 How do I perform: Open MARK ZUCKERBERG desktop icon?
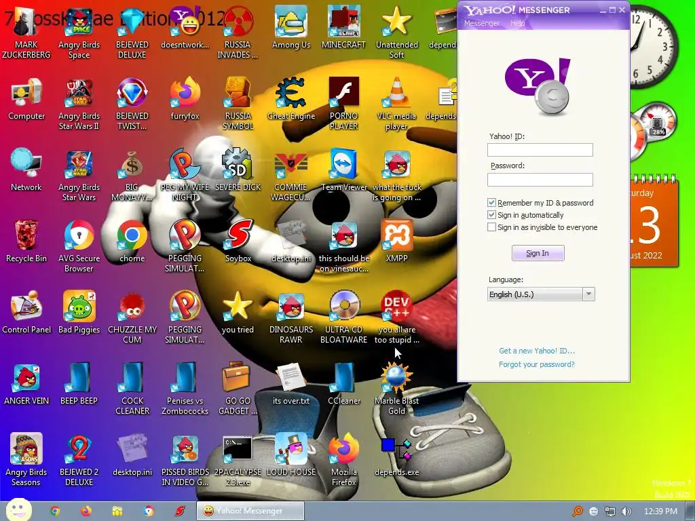[x=26, y=32]
